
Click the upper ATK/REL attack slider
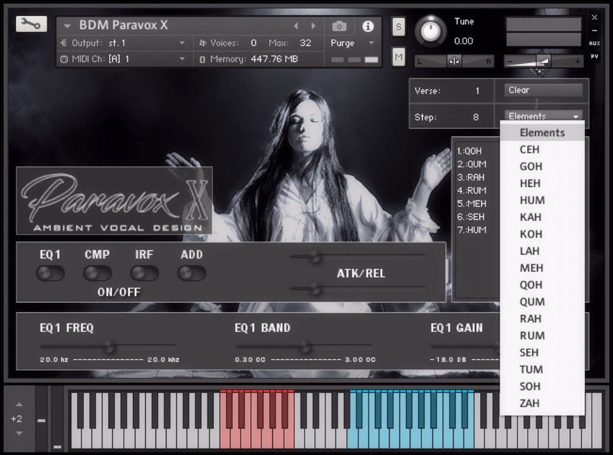click(x=357, y=257)
